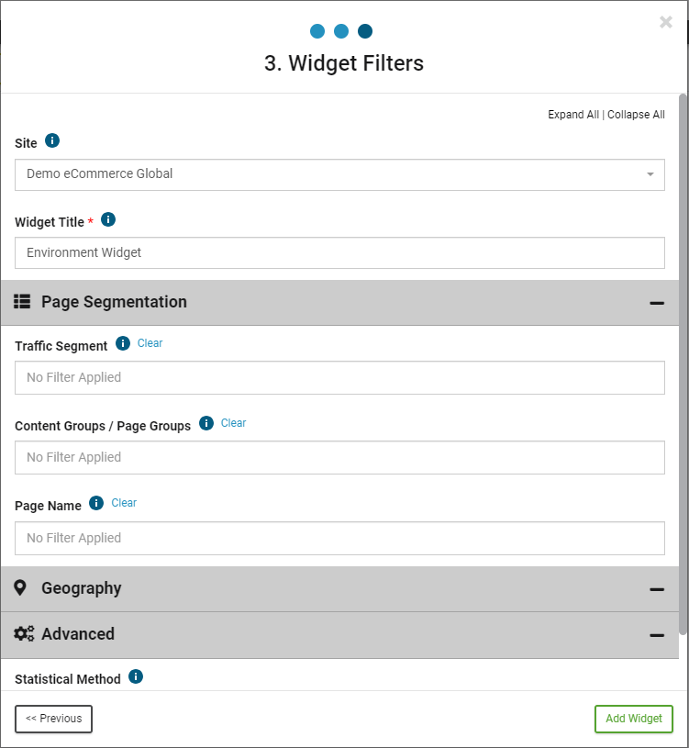Collapse the Advanced section
This screenshot has width=689, height=748.
(657, 635)
